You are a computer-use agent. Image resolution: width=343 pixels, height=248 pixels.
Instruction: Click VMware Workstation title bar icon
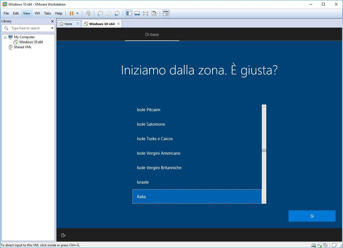(4, 4)
